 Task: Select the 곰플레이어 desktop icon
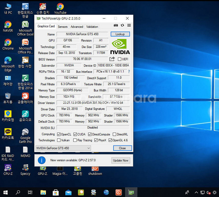tap(25, 98)
